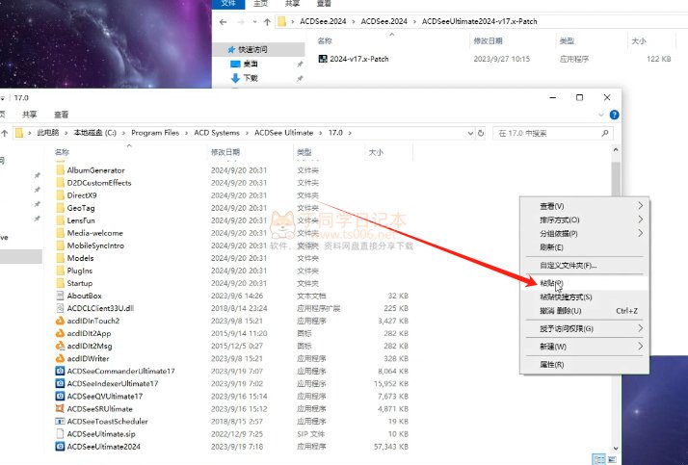Click the 2024-v17.x-Patch file icon
Screen dimensions: 688x465
pyautogui.click(x=323, y=58)
